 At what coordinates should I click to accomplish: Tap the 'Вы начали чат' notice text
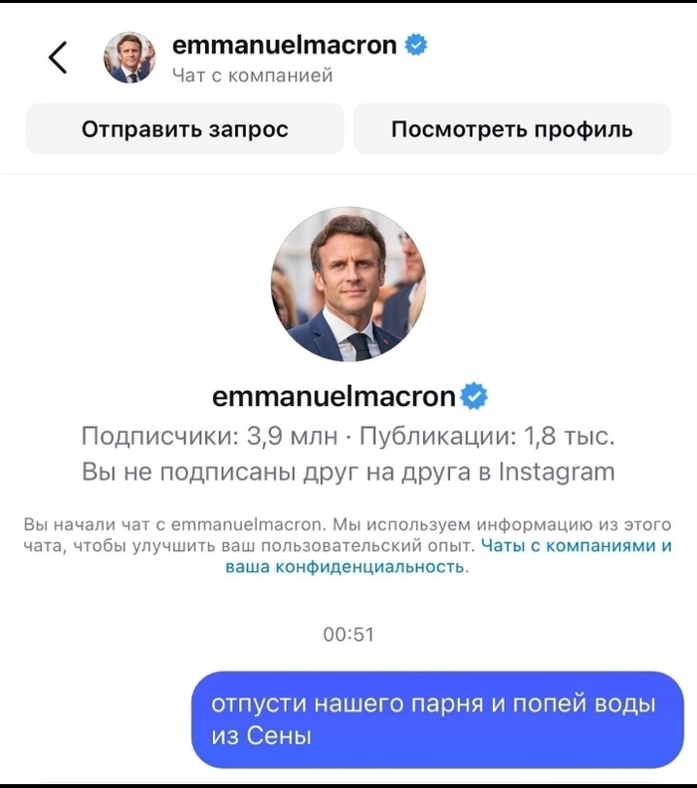pyautogui.click(x=249, y=524)
